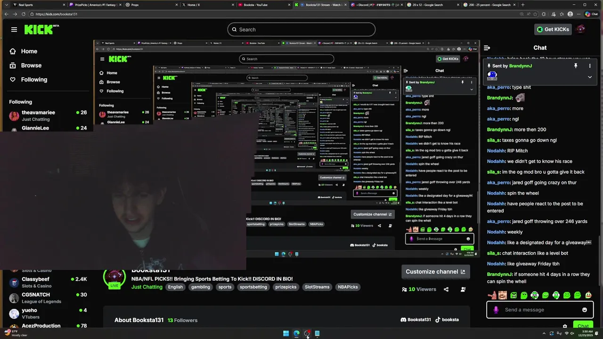Go back with the browser back arrow
The height and width of the screenshot is (339, 603).
point(6,14)
